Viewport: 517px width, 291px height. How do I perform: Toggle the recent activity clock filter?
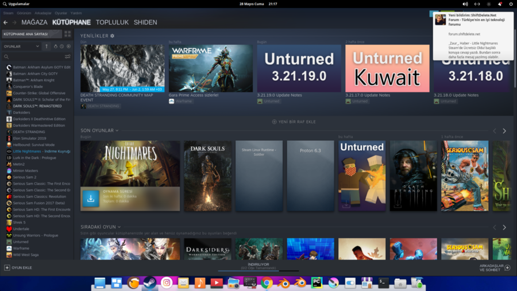click(x=61, y=46)
